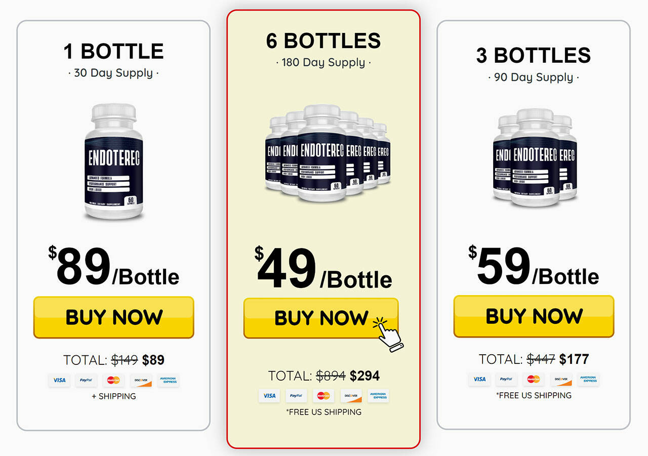The width and height of the screenshot is (648, 456).
Task: Click the American Express icon under 1 Bottle
Action: click(x=168, y=380)
